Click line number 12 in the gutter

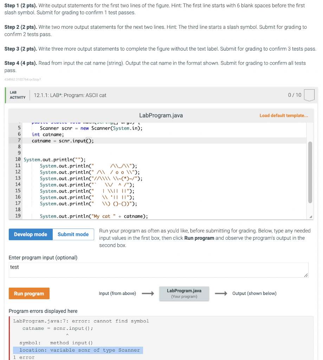[18, 172]
